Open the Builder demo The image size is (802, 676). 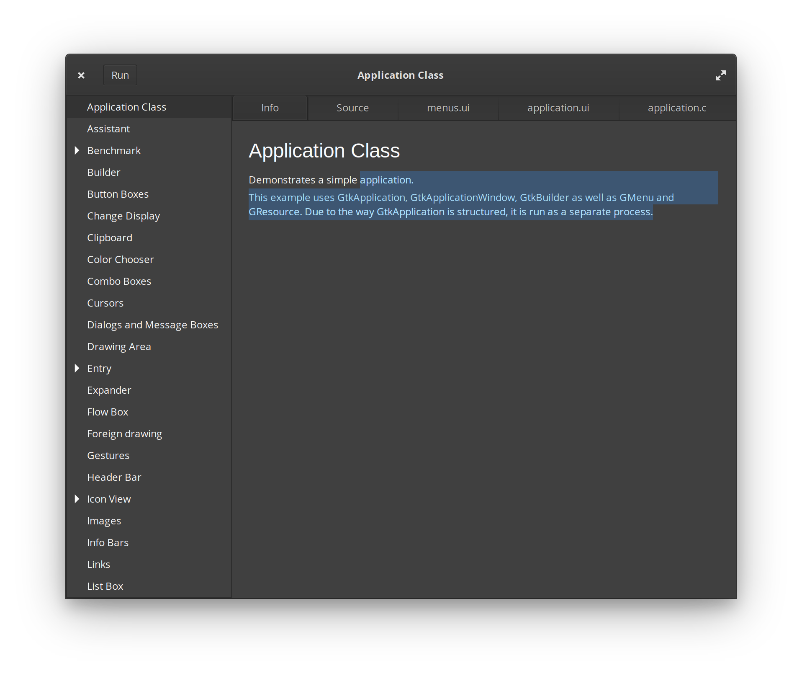103,172
